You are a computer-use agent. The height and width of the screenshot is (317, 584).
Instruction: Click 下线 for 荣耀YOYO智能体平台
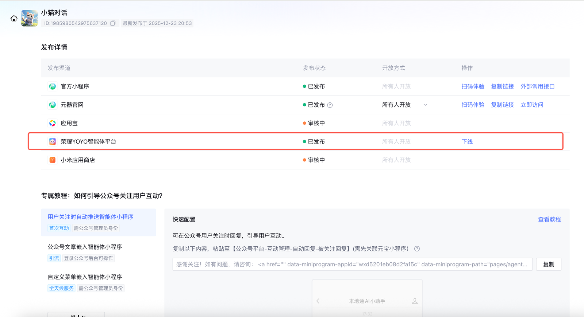pyautogui.click(x=467, y=142)
